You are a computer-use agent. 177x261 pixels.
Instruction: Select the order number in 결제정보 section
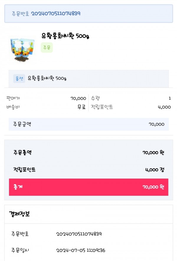pyautogui.click(x=79, y=234)
